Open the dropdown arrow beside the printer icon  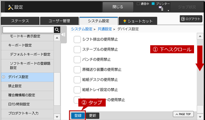(x=168, y=11)
